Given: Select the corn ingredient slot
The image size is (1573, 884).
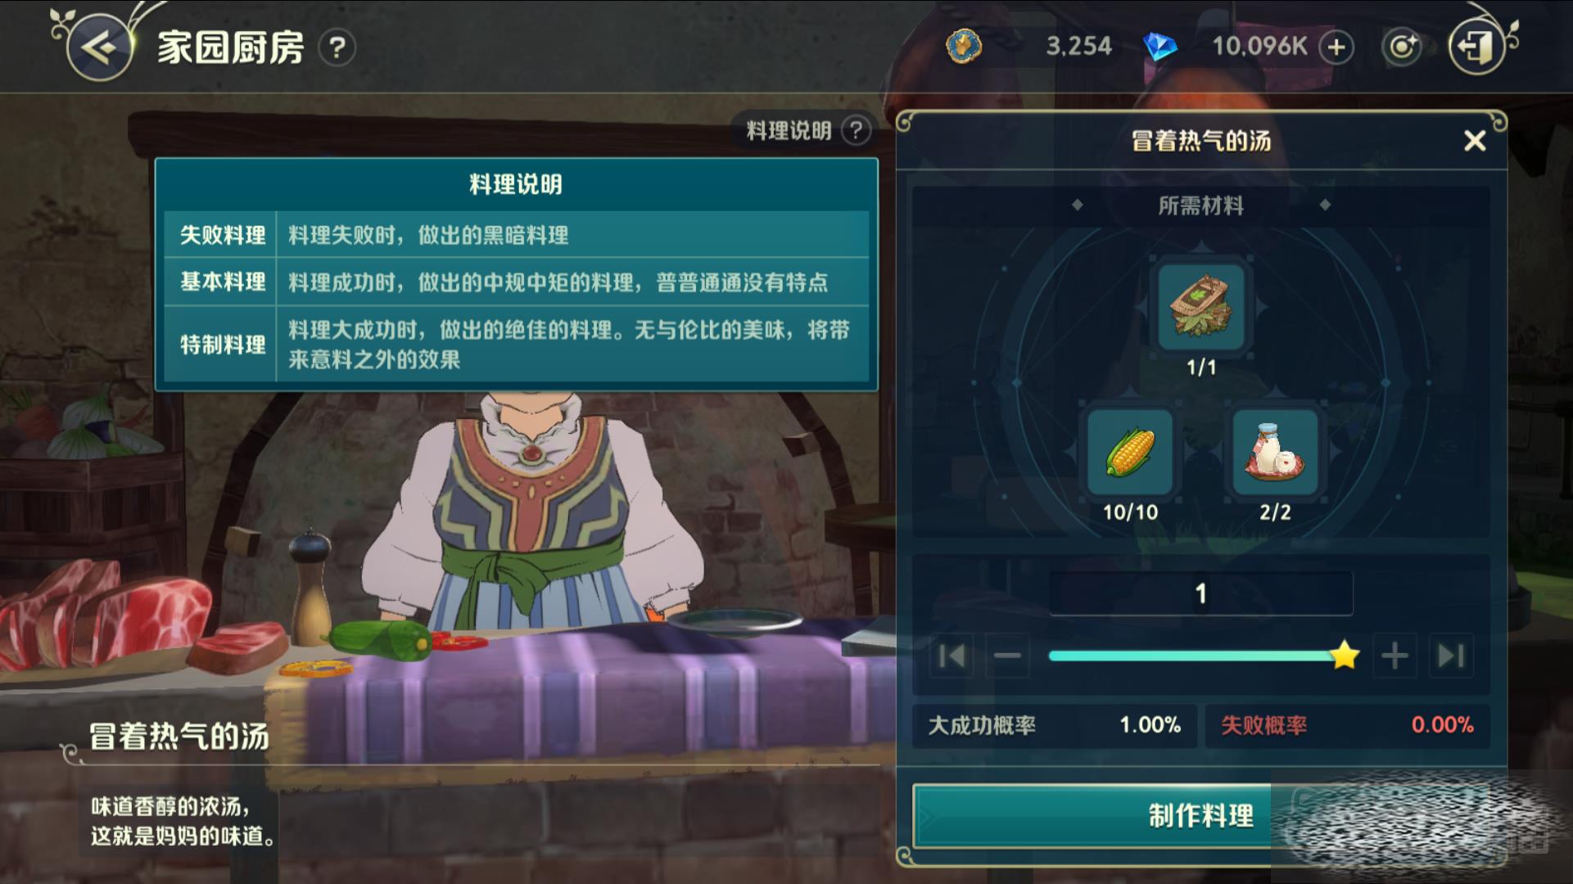Looking at the screenshot, I should pyautogui.click(x=1130, y=453).
